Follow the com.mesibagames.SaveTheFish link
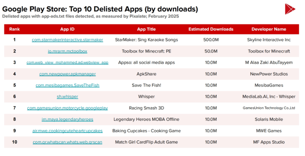This screenshot has width=305, height=156. (67, 85)
